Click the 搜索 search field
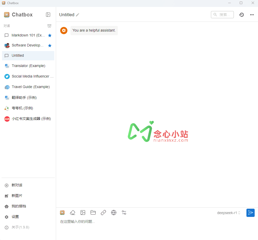The height and width of the screenshot is (240, 258). 222,15
